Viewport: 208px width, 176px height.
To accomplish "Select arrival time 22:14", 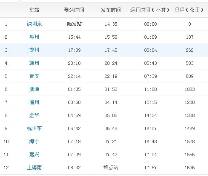I will (x=74, y=76).
